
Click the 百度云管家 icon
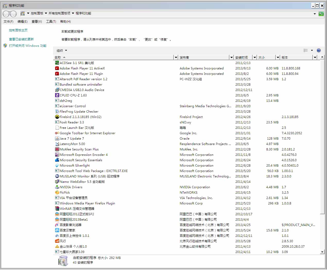[x=57, y=230]
